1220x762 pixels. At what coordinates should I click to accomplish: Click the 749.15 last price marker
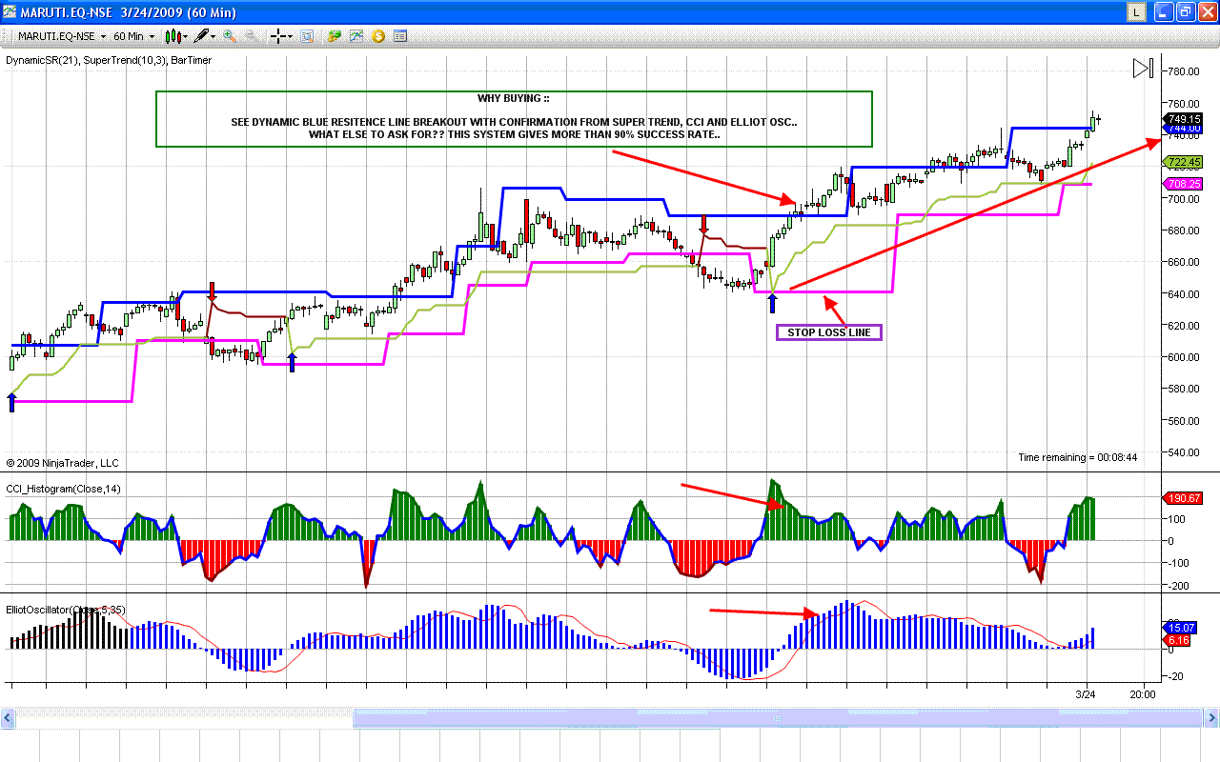(x=1183, y=119)
